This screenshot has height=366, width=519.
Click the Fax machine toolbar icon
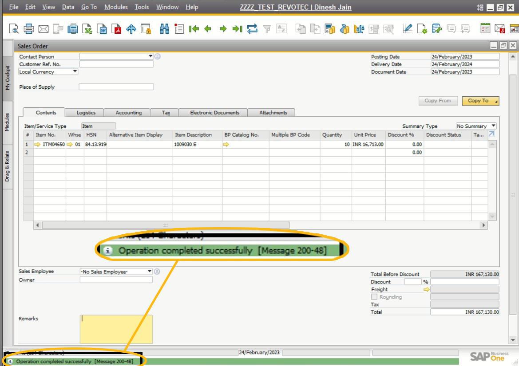pyautogui.click(x=72, y=29)
